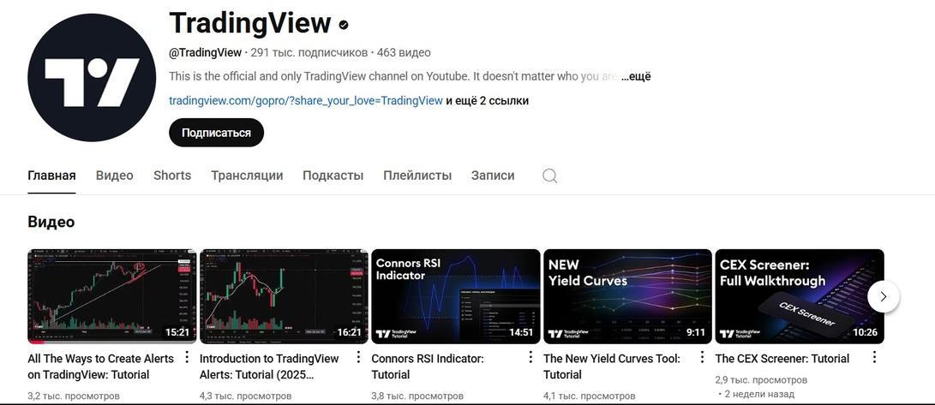
Task: Expand channel description with ...ещё
Action: coord(636,77)
